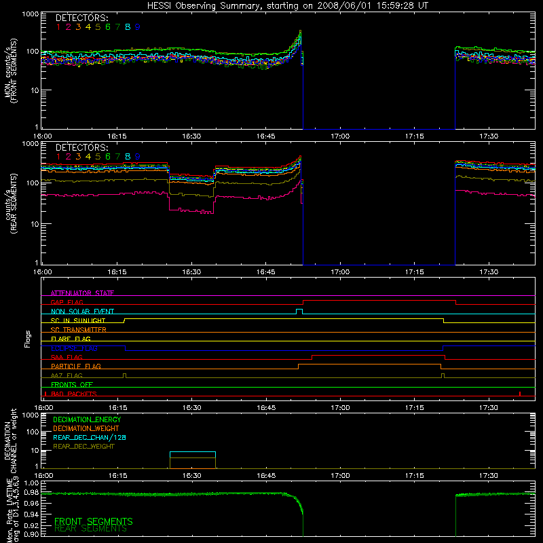Click the BAD PACKETS red tick near 17:35
Screen dimensions: 543x543
coord(520,394)
